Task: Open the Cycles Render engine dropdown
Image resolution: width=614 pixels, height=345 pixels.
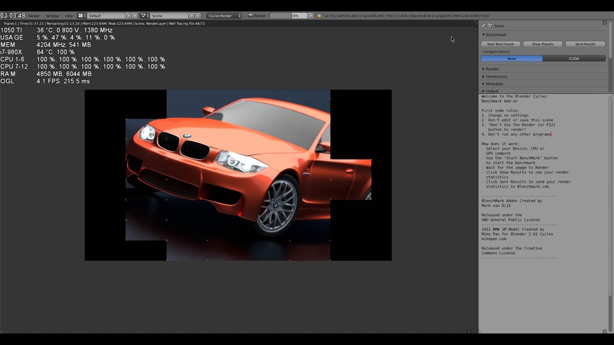Action: coord(224,16)
